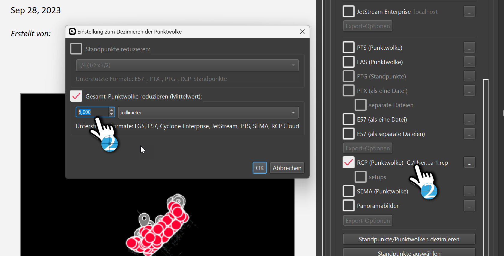Uncheck Gesamt-Punktwolke reduzieren (Mittelwert)
Viewport: 504px width, 256px height.
click(76, 96)
